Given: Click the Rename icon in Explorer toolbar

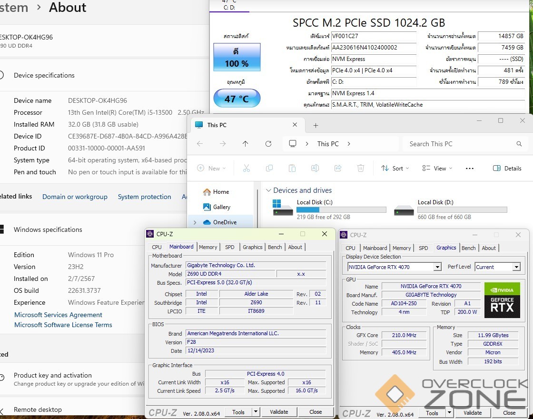Looking at the screenshot, I should [315, 168].
